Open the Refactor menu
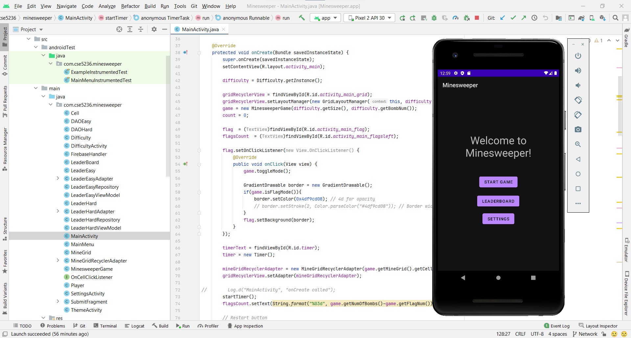The width and height of the screenshot is (631, 338). click(130, 6)
